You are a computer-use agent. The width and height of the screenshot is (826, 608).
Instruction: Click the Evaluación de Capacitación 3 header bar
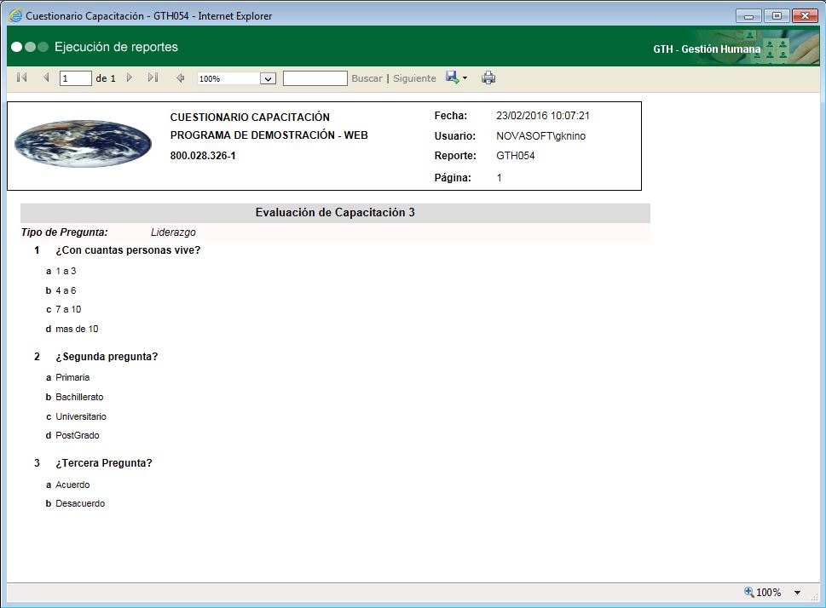click(335, 212)
